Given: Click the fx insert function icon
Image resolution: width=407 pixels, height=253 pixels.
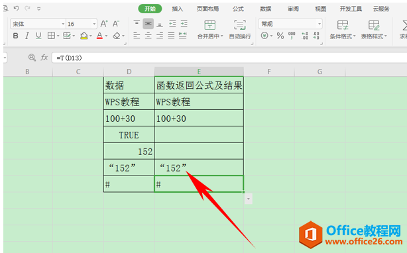Looking at the screenshot, I should click(x=44, y=57).
